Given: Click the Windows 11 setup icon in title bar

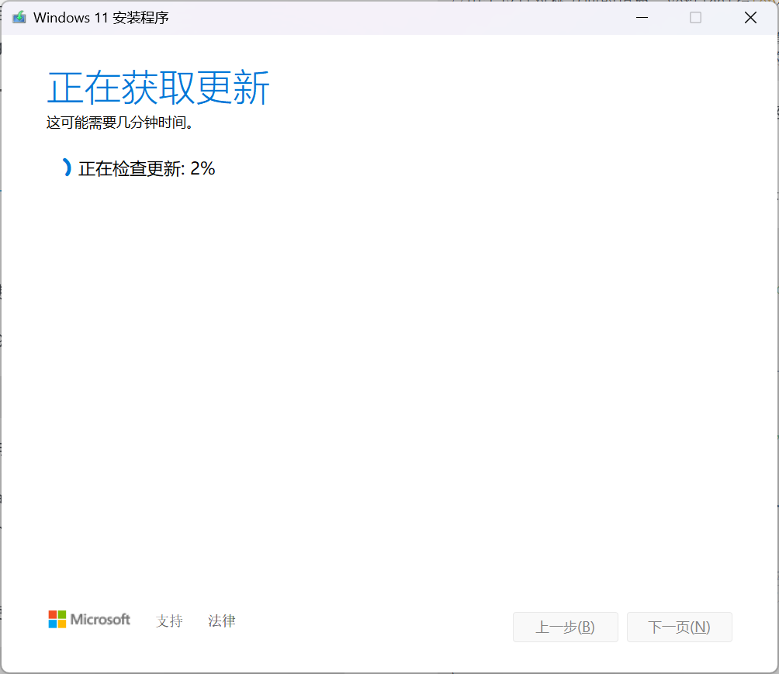Looking at the screenshot, I should pyautogui.click(x=19, y=17).
